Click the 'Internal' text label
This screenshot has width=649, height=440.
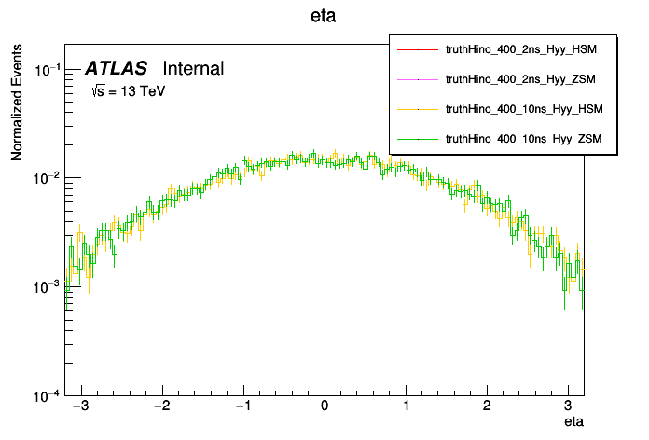[193, 69]
